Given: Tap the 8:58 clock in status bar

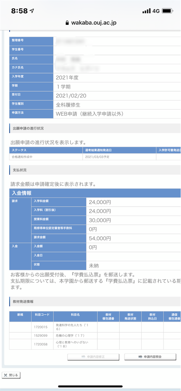Looking at the screenshot, I should tap(19, 11).
